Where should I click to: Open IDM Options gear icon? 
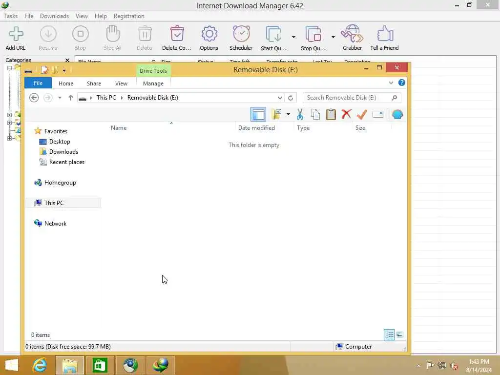[209, 38]
